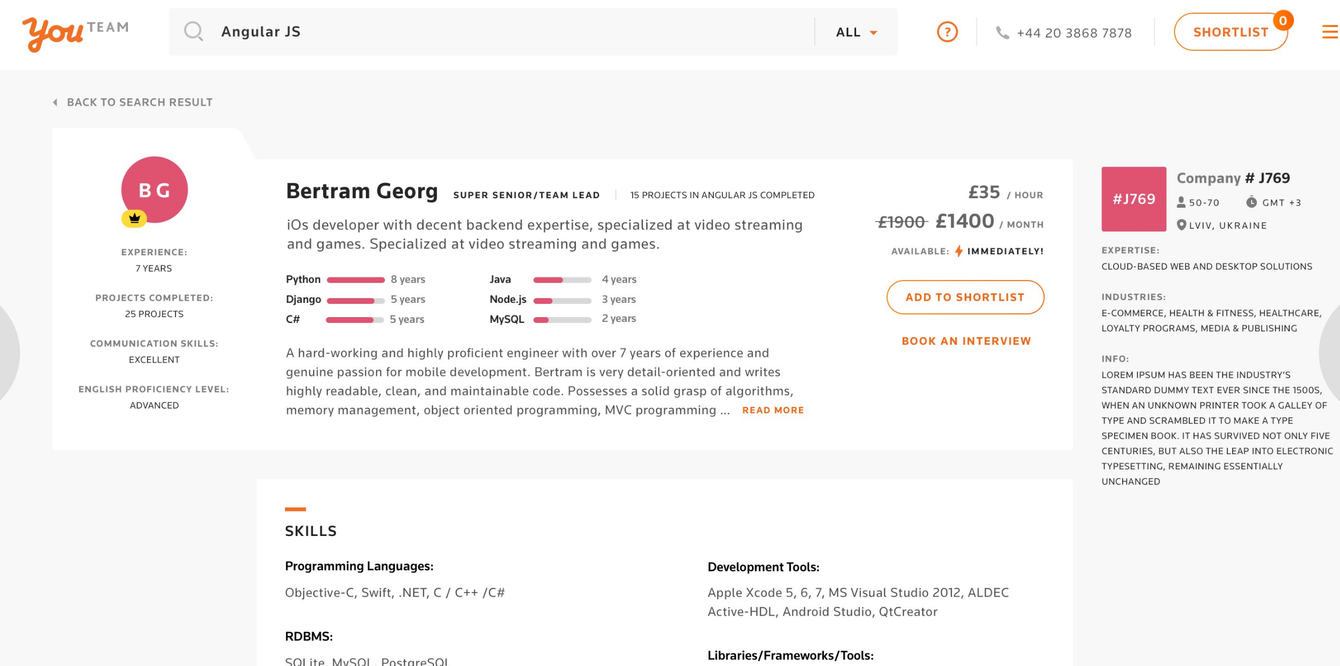1340x666 pixels.
Task: Click the 'EXCELLENT' communication value
Action: point(154,359)
